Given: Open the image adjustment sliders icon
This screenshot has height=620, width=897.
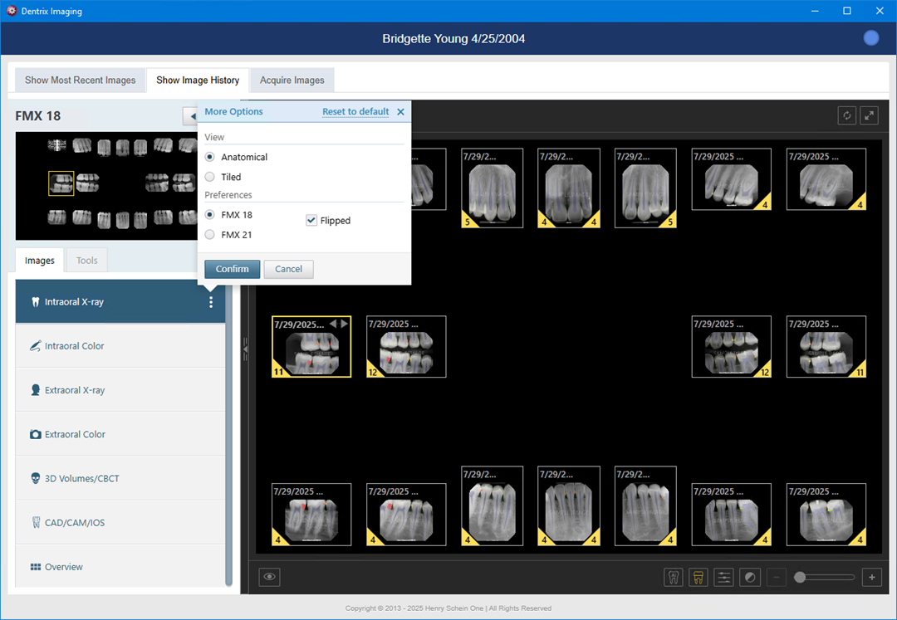Looking at the screenshot, I should [x=723, y=577].
